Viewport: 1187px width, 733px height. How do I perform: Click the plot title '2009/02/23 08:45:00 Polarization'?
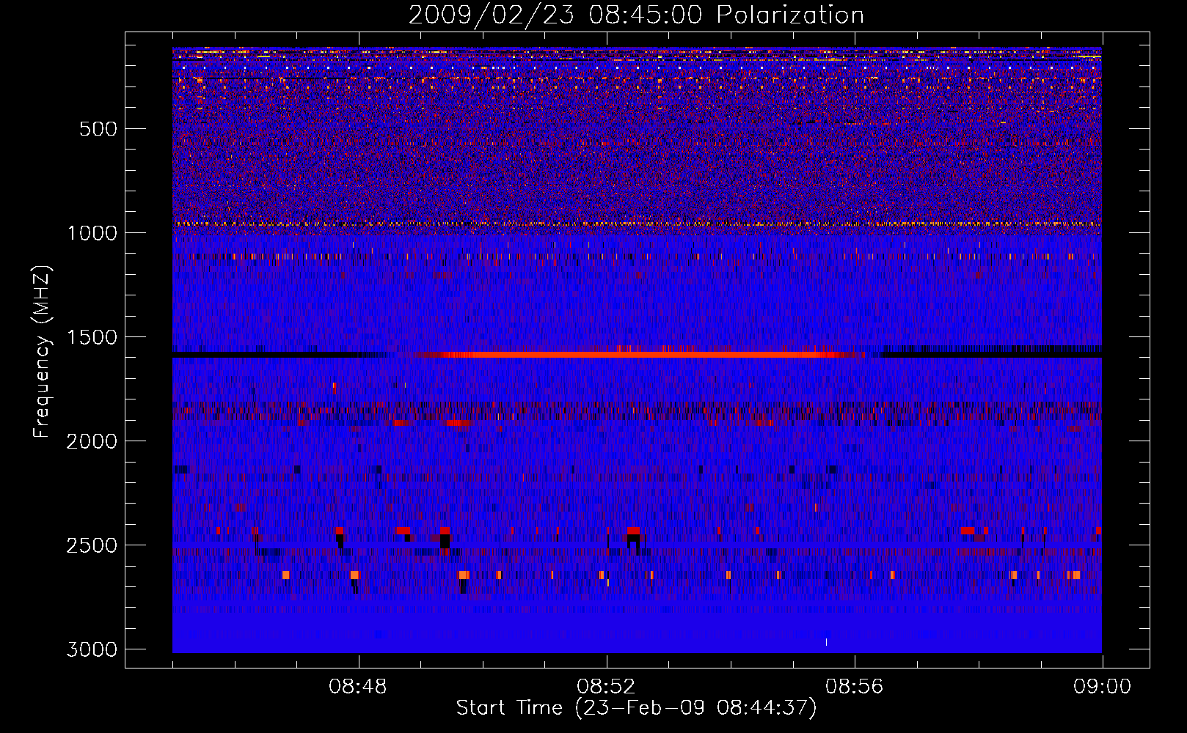point(636,15)
